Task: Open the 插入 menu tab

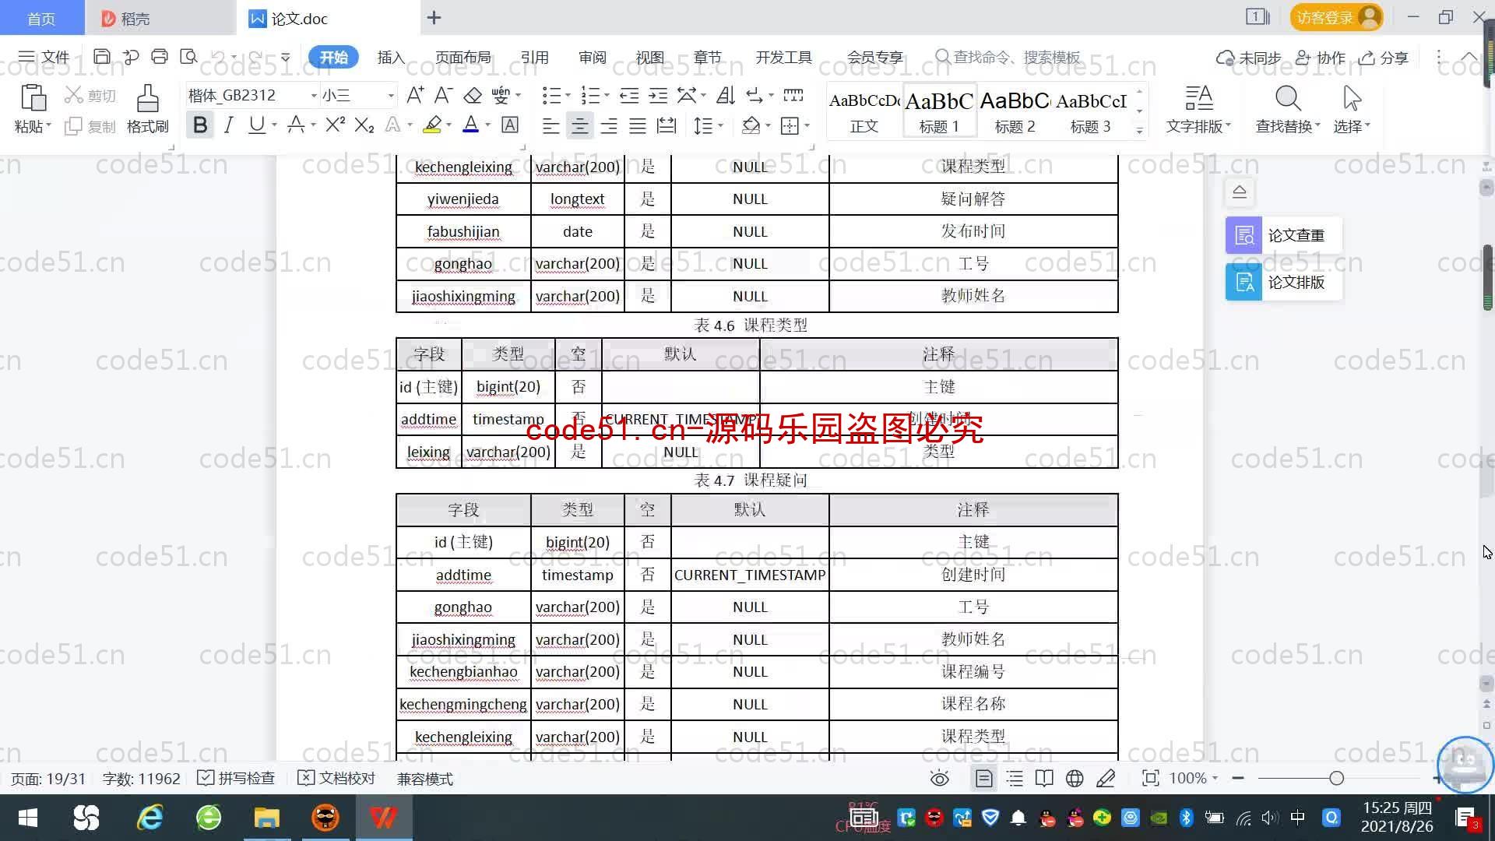Action: [390, 57]
